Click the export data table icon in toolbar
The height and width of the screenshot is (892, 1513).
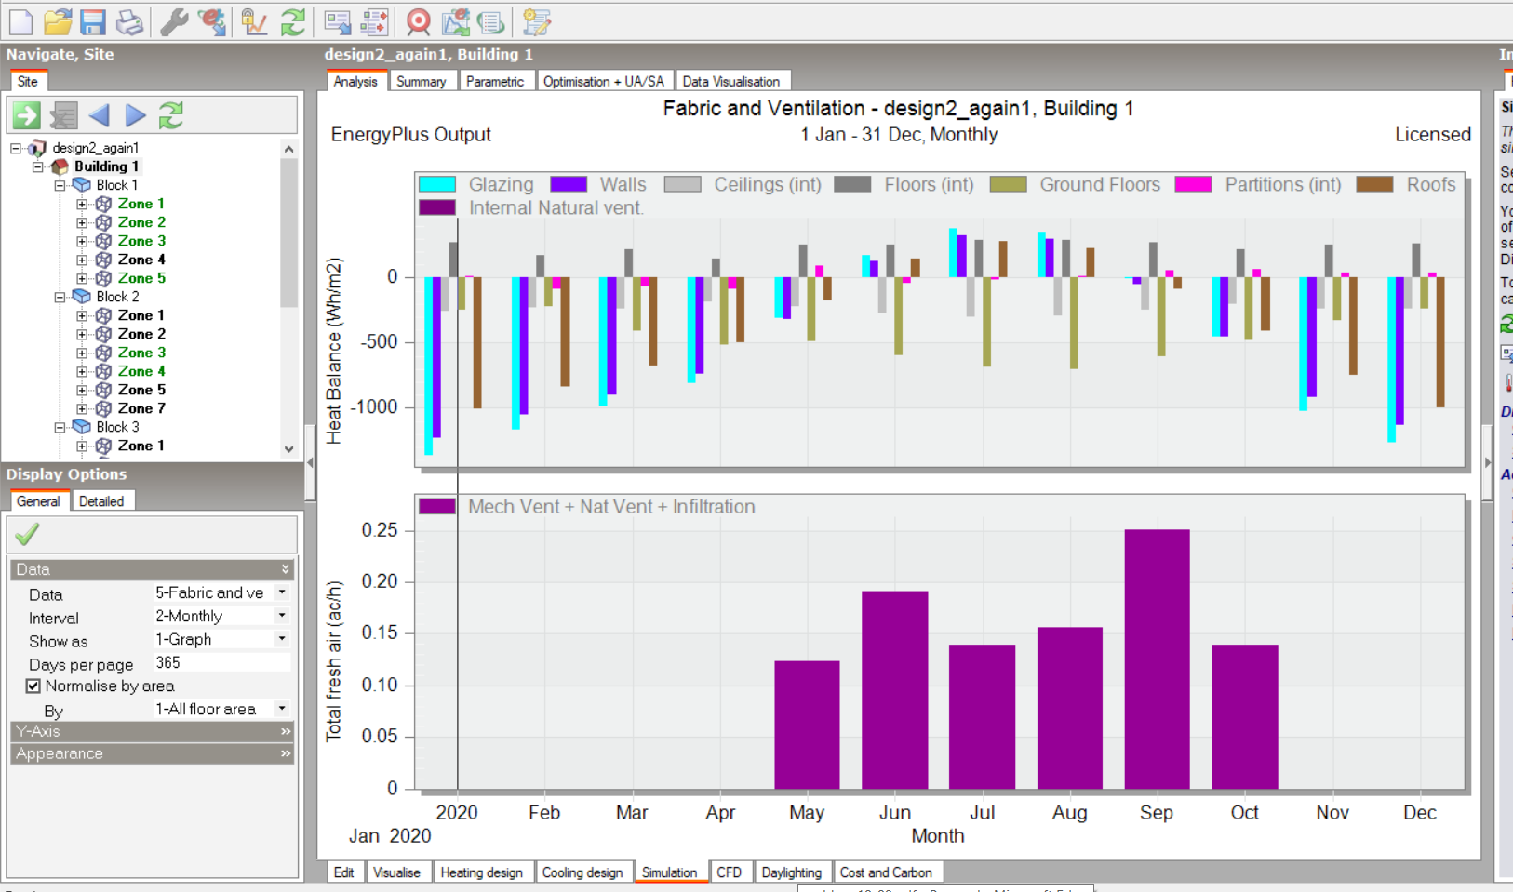point(337,21)
